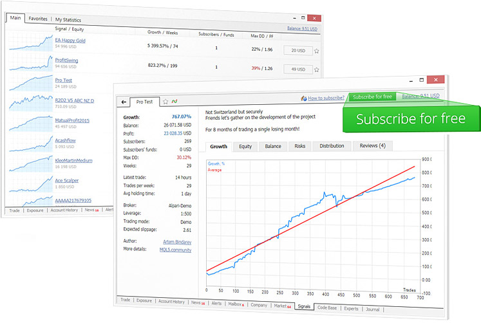This screenshot has width=481, height=323.
Task: Open Acashflow signal link
Action: pos(65,140)
